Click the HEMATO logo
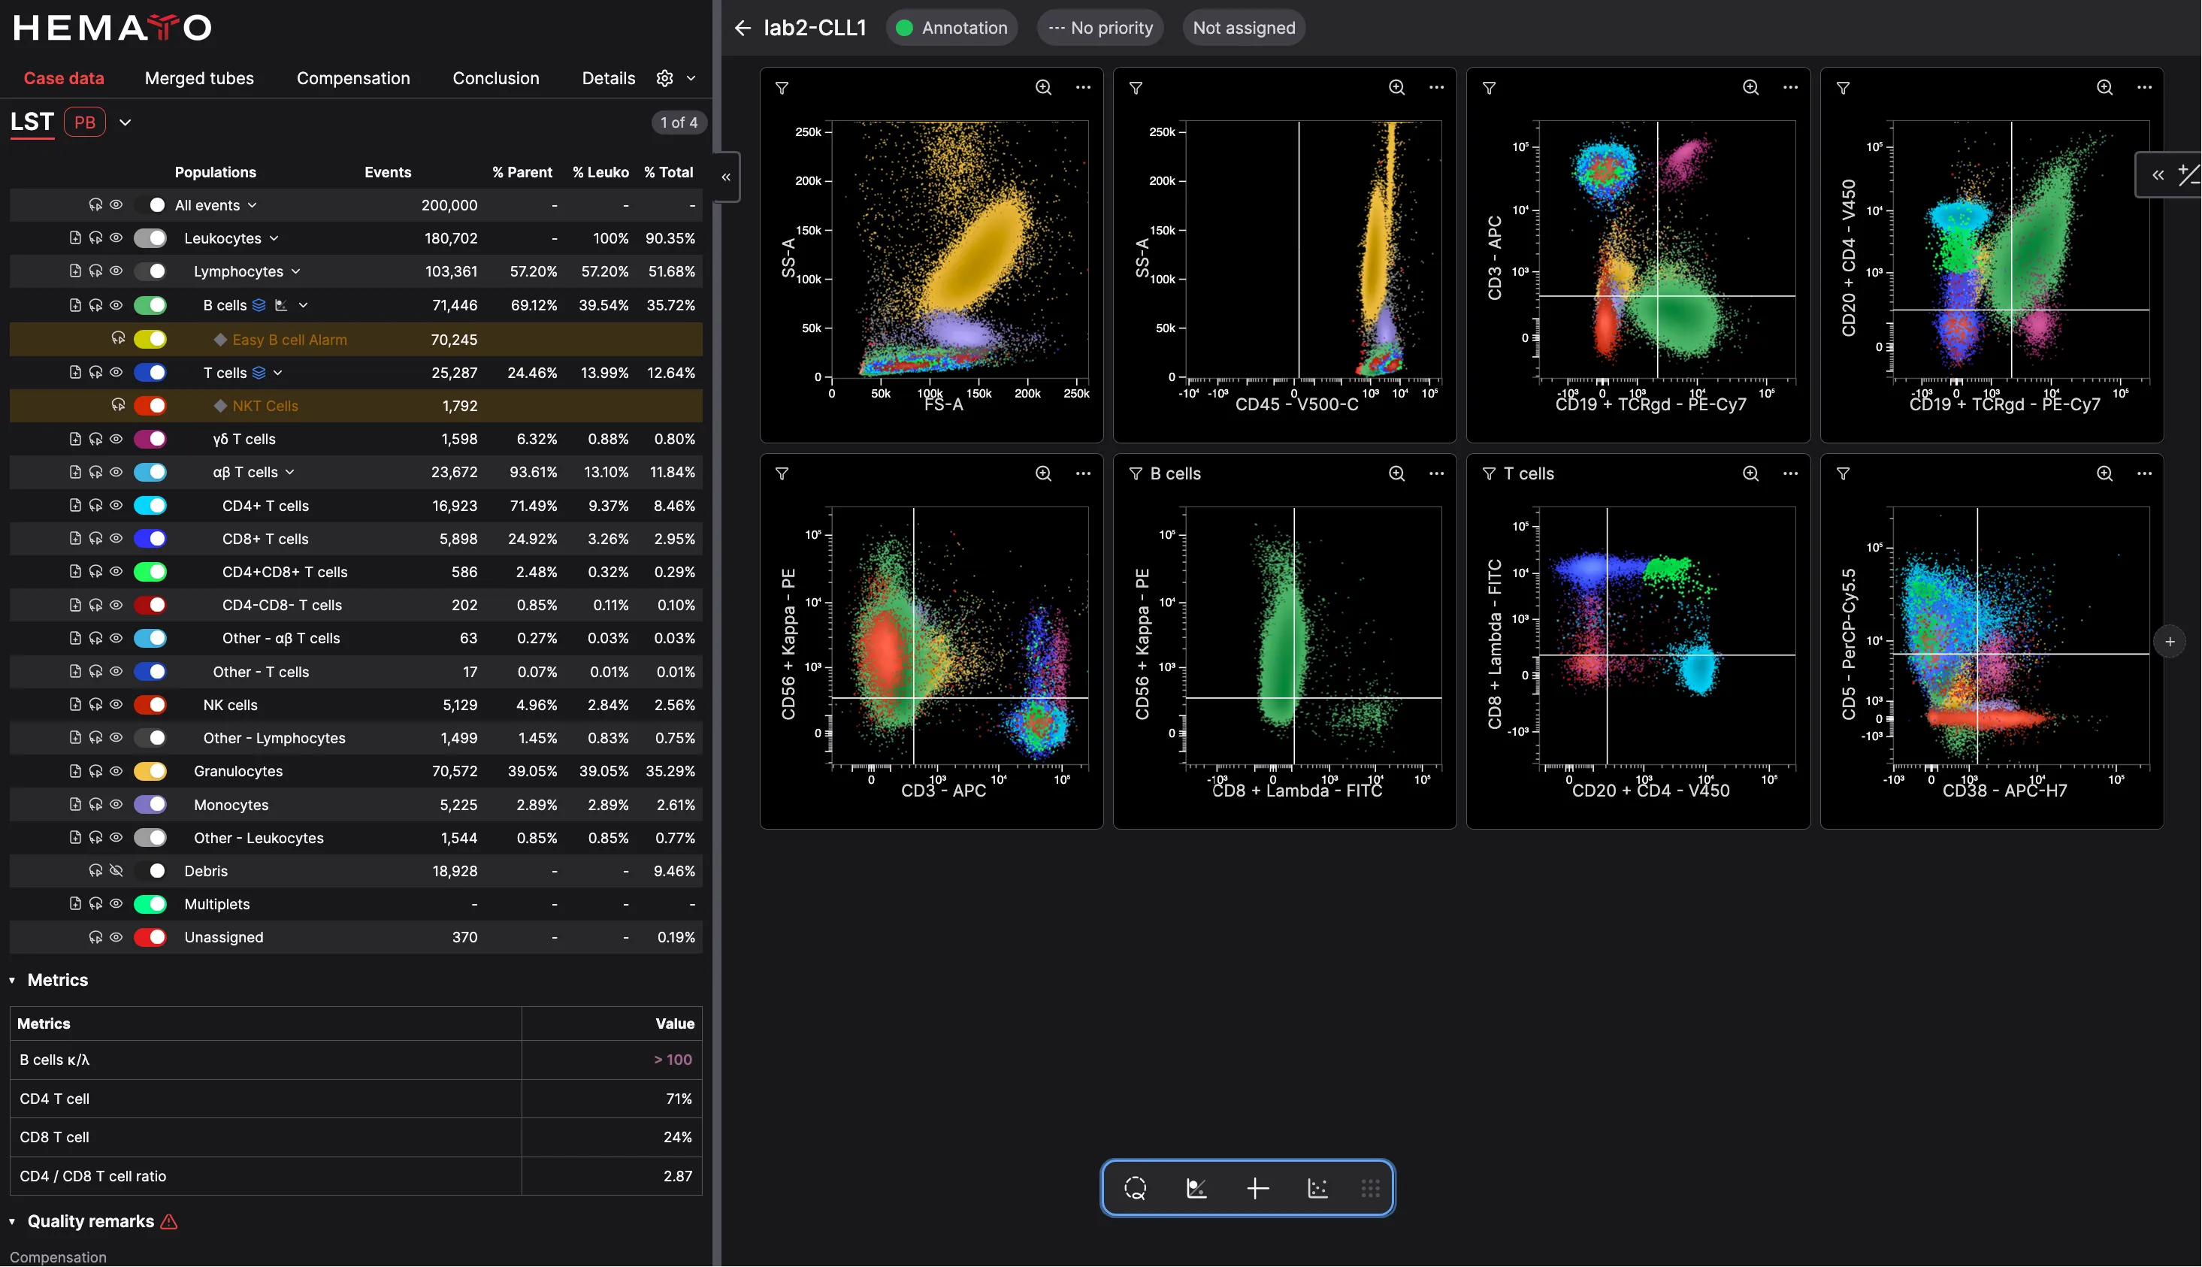This screenshot has width=2202, height=1267. [x=112, y=28]
